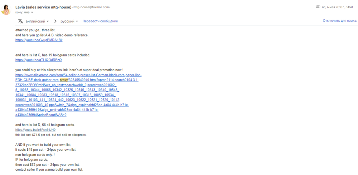Open the source language dropdown 'английский'

pyautogui.click(x=37, y=21)
